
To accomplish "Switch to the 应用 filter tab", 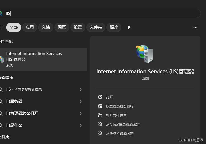I will pyautogui.click(x=30, y=27).
